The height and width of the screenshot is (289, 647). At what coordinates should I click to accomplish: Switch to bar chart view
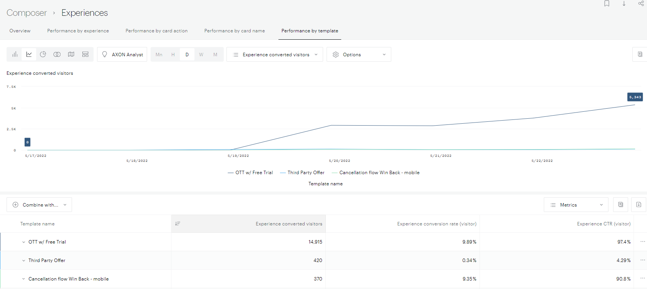pyautogui.click(x=15, y=54)
